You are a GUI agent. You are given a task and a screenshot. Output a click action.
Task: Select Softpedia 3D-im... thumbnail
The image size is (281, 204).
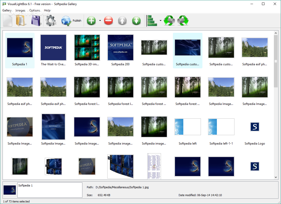87,48
